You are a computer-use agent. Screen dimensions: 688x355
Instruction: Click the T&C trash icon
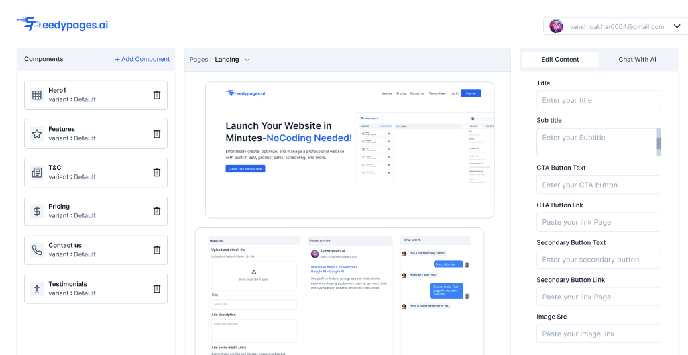157,172
